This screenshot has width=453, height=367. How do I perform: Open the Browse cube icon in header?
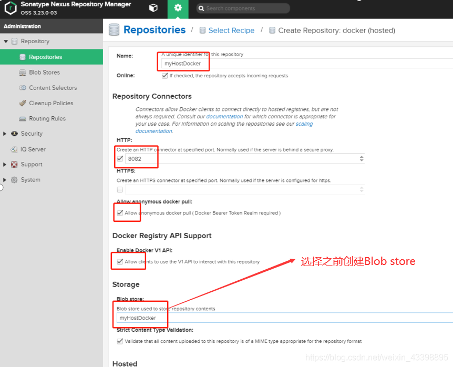153,8
